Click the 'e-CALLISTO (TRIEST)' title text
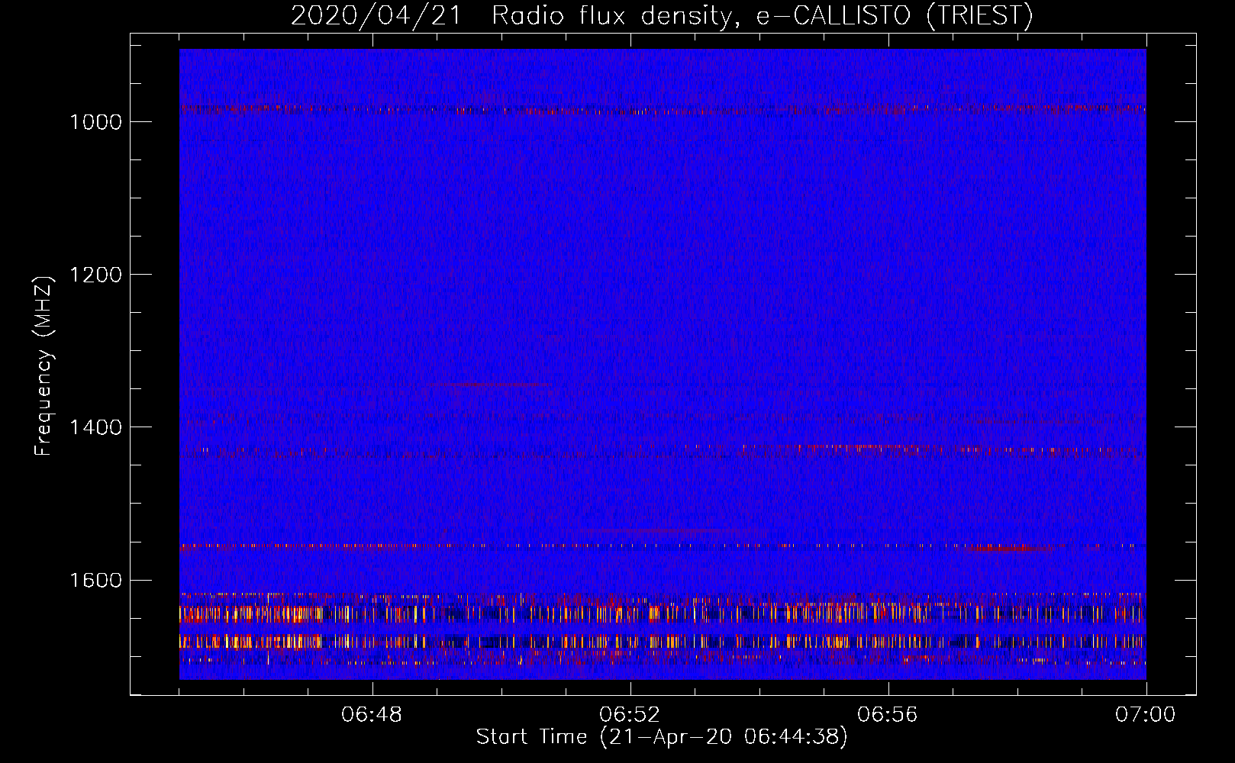1235x763 pixels. [895, 16]
